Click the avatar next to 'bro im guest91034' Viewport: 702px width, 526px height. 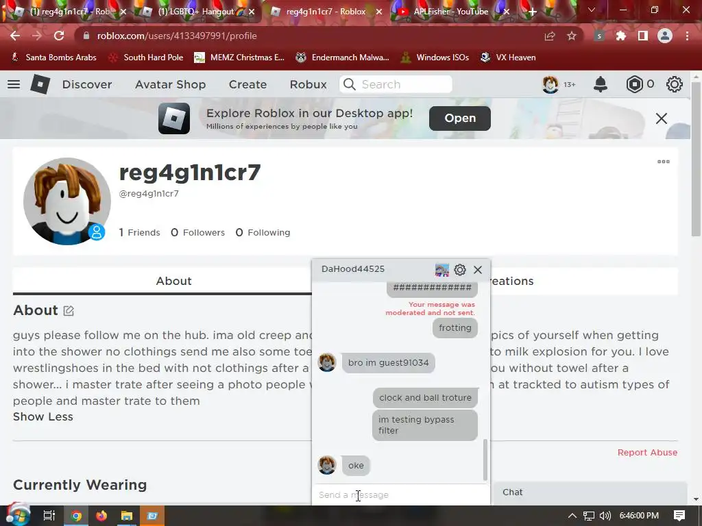coord(327,362)
